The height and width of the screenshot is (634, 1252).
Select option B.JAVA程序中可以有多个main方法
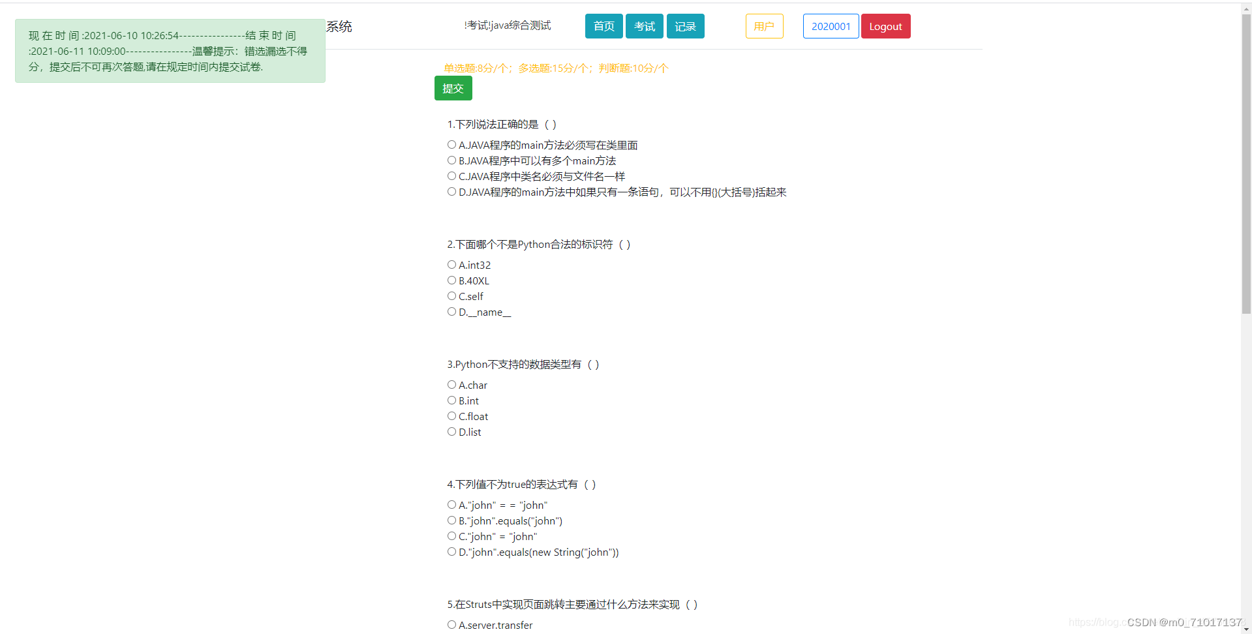click(451, 160)
